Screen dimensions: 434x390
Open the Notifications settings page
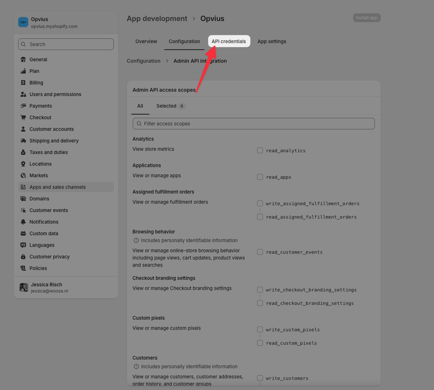pos(66,222)
